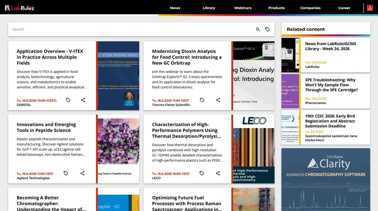378x211 pixels.
Task: Open tag filter icon in search bar
Action: 268,30
